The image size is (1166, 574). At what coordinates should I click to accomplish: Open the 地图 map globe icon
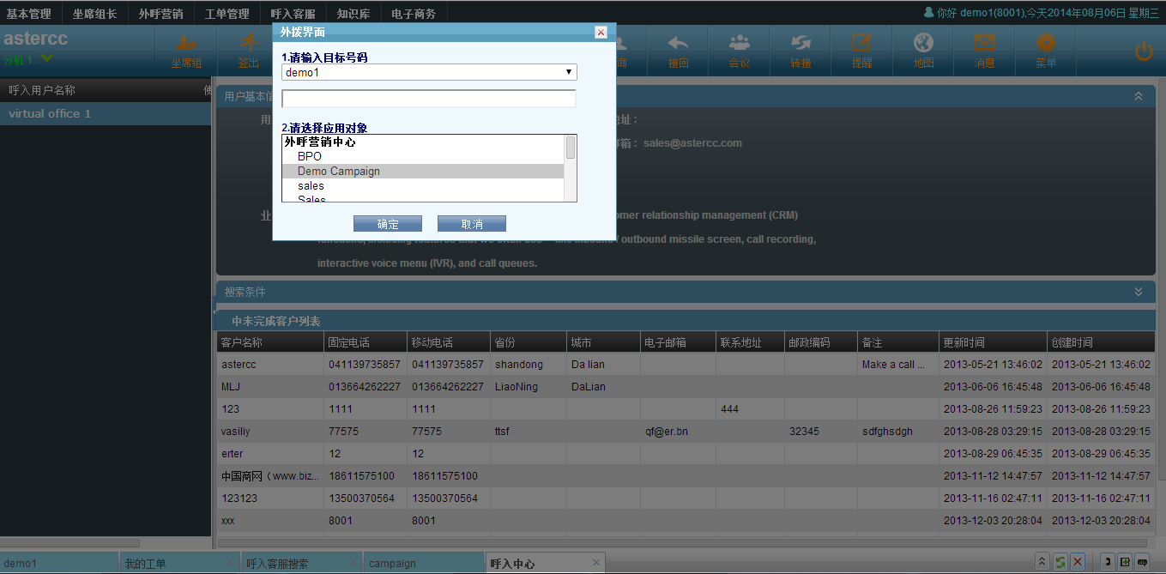coord(923,51)
